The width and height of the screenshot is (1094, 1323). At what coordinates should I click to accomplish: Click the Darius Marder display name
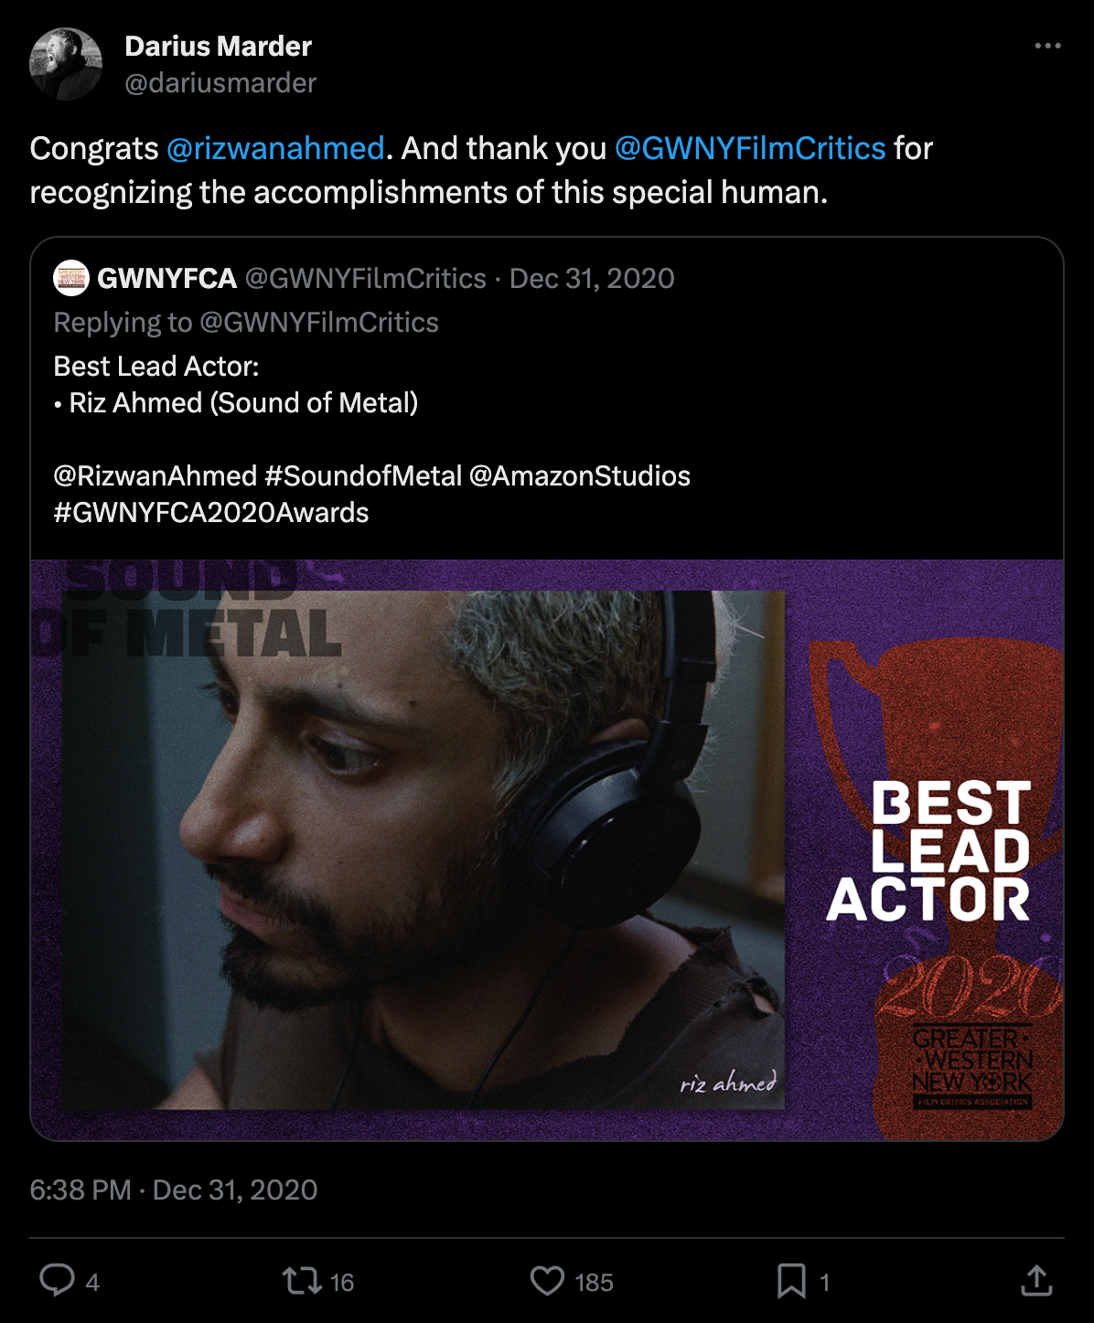pos(218,46)
